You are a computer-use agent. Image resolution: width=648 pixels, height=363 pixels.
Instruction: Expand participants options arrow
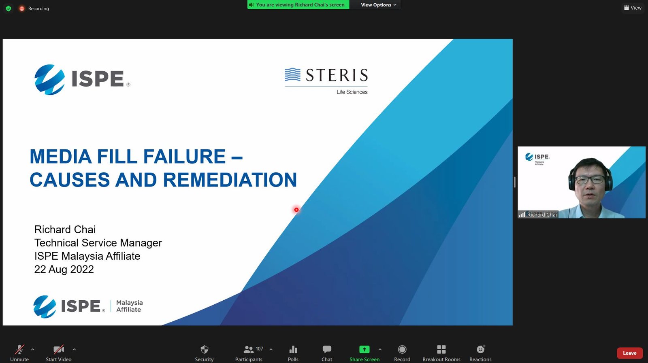(271, 349)
